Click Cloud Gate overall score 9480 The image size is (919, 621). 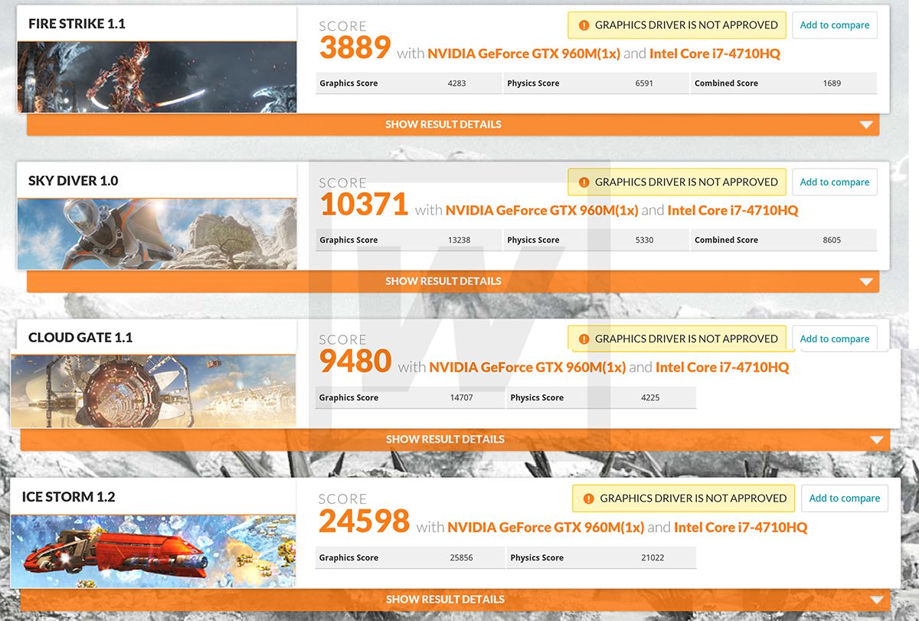pos(355,361)
